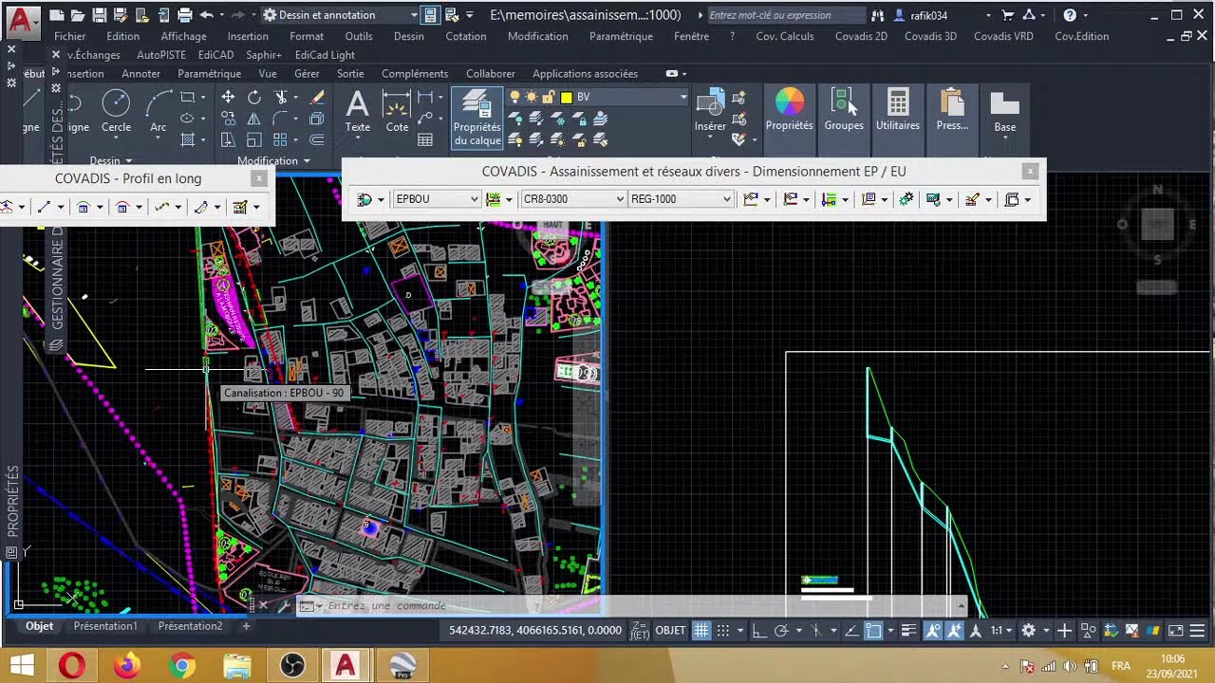This screenshot has width=1215, height=683.
Task: Select the Move tool in Modification panel
Action: point(228,98)
